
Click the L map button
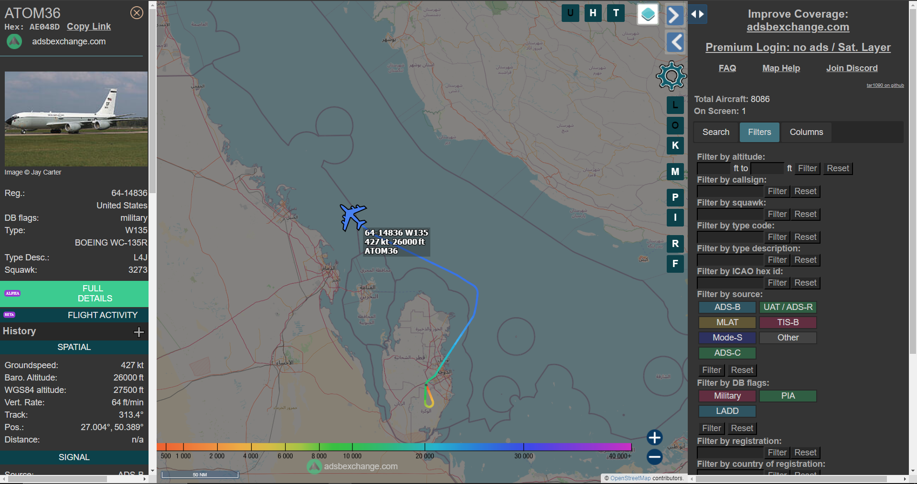tap(675, 105)
